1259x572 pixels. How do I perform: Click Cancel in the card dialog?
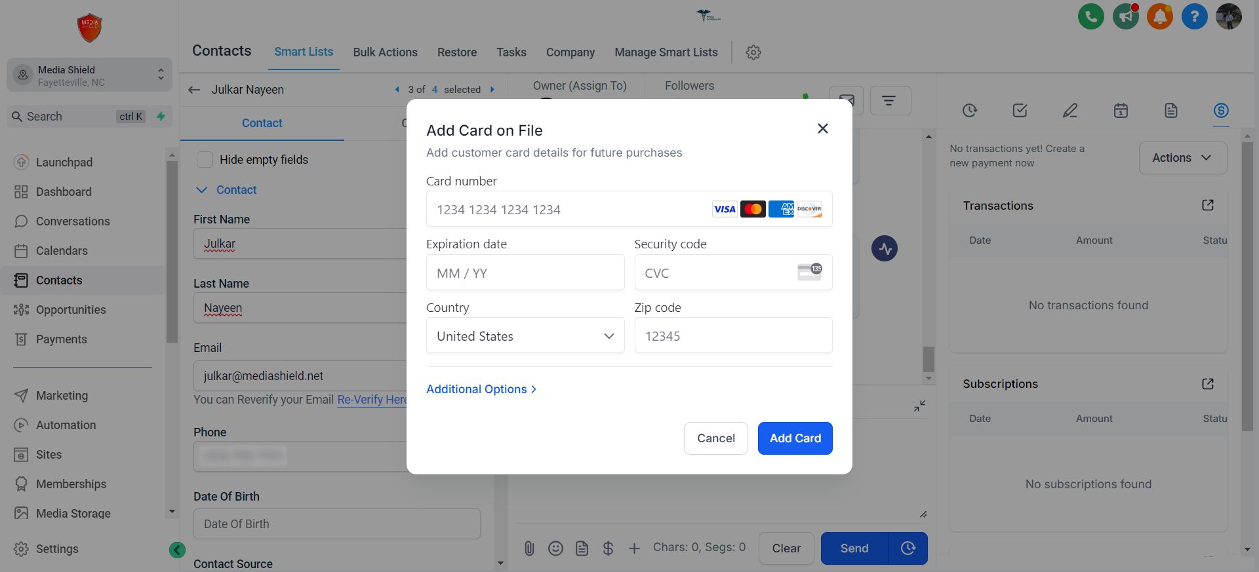pyautogui.click(x=715, y=438)
